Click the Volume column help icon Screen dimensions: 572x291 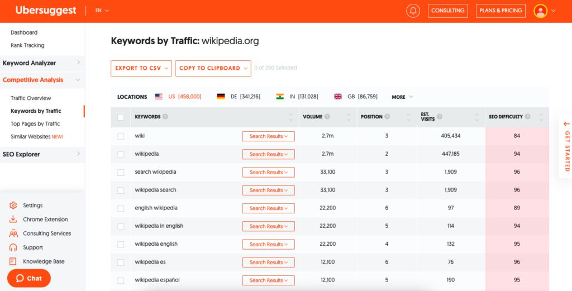pyautogui.click(x=327, y=117)
